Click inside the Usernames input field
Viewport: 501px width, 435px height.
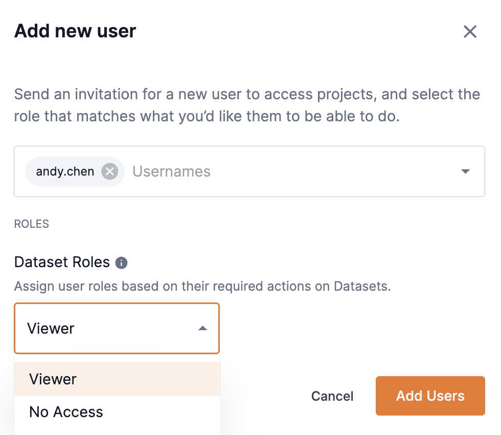pos(171,171)
